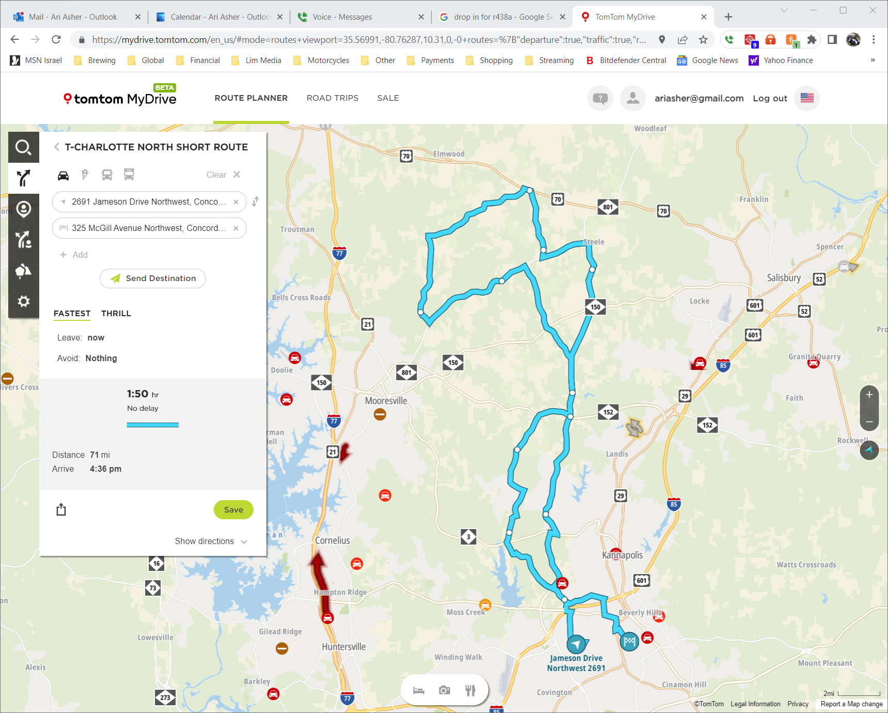The height and width of the screenshot is (713, 888).
Task: Center map on my location
Action: pyautogui.click(x=869, y=450)
